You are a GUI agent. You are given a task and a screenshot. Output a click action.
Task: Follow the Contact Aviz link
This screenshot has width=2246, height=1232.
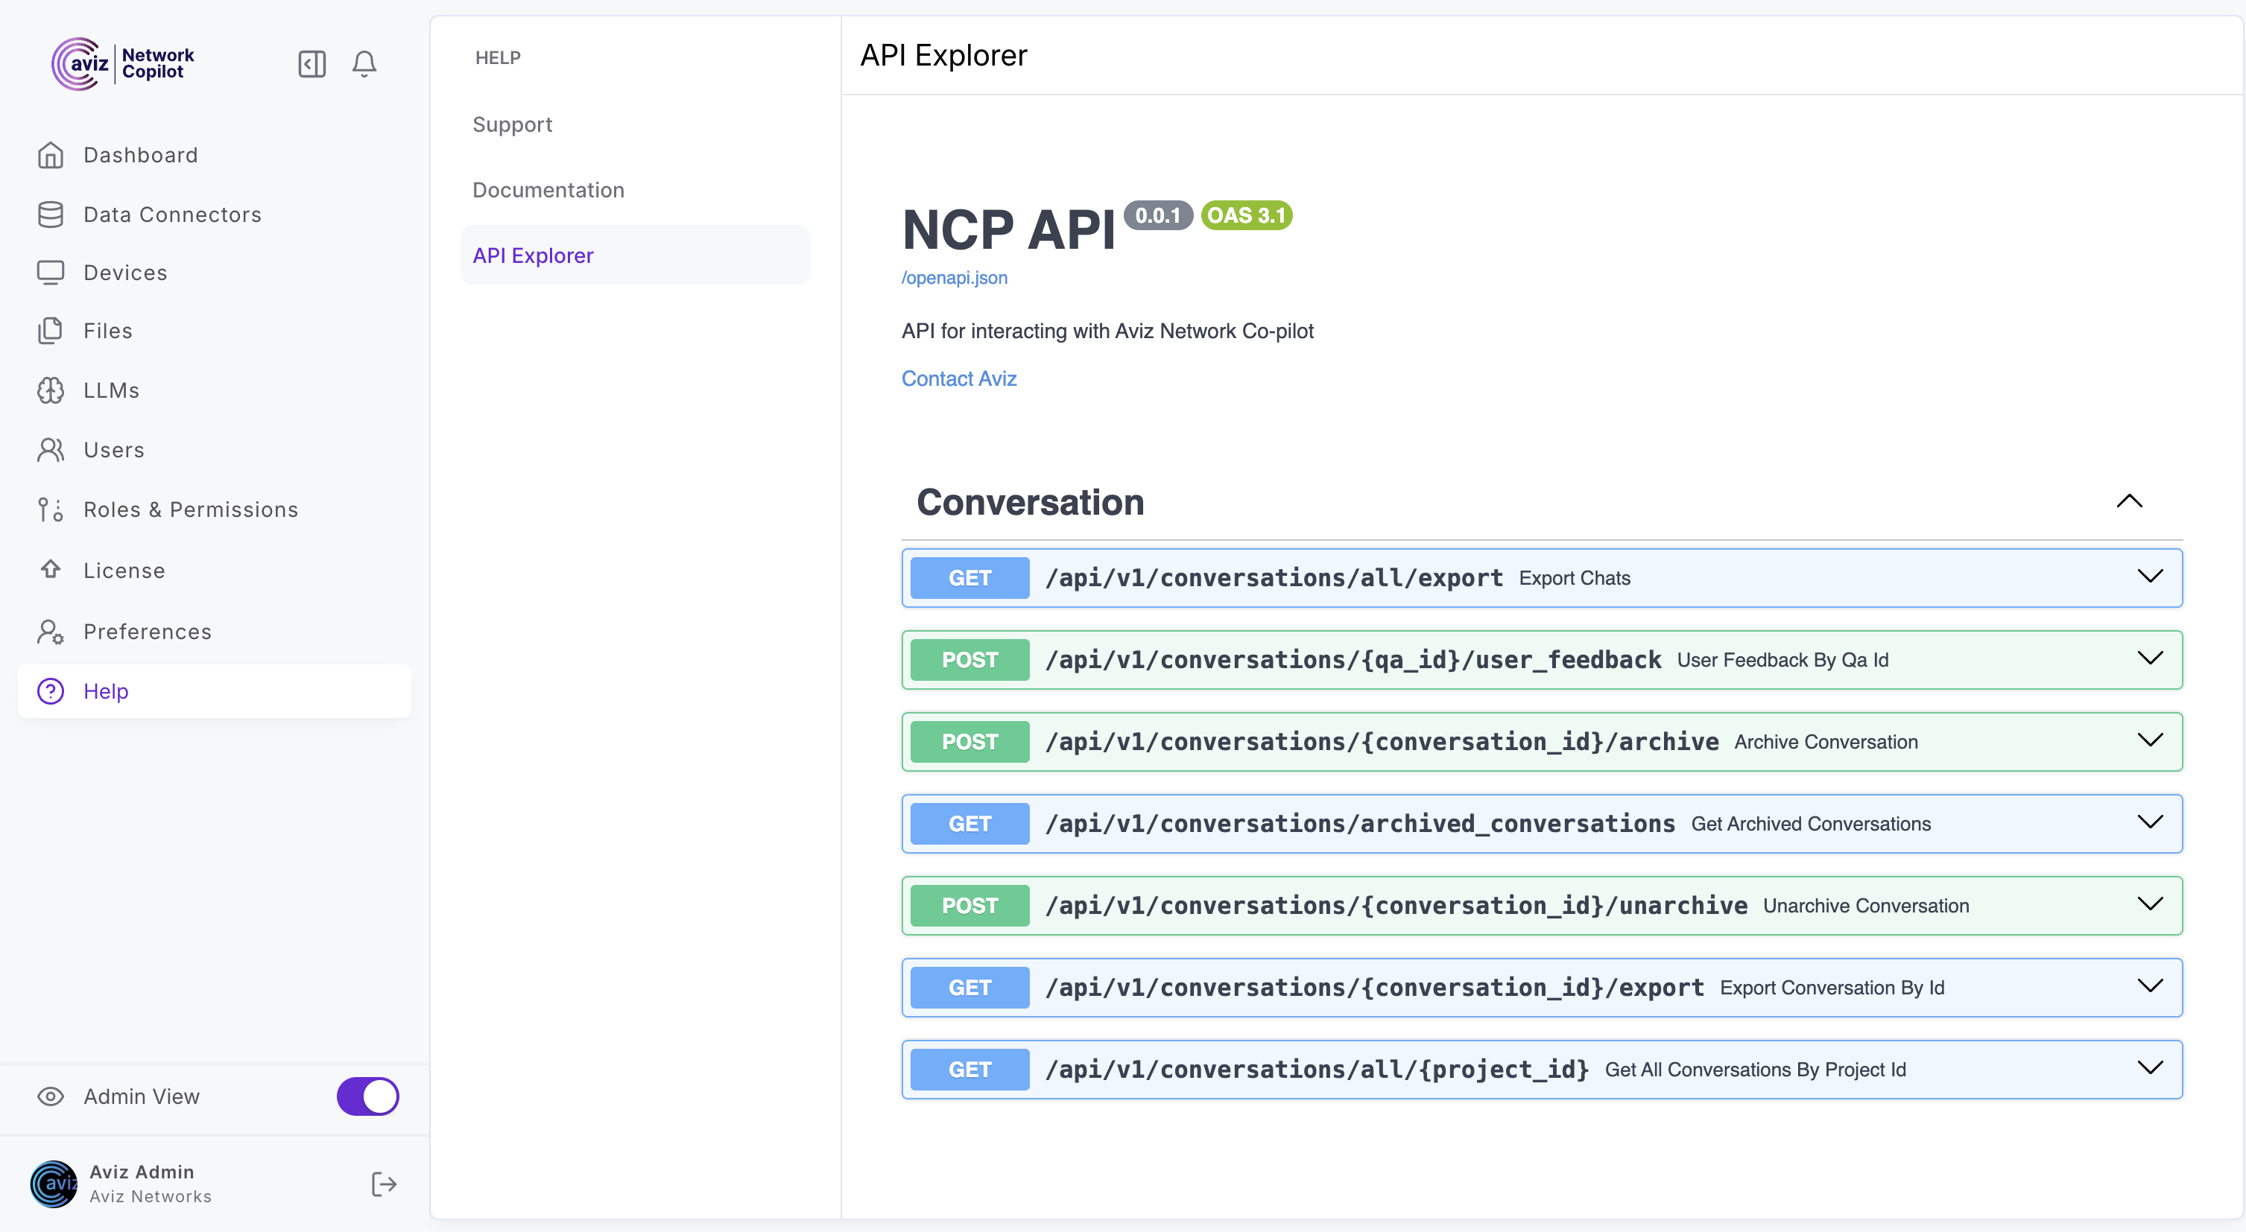[958, 378]
